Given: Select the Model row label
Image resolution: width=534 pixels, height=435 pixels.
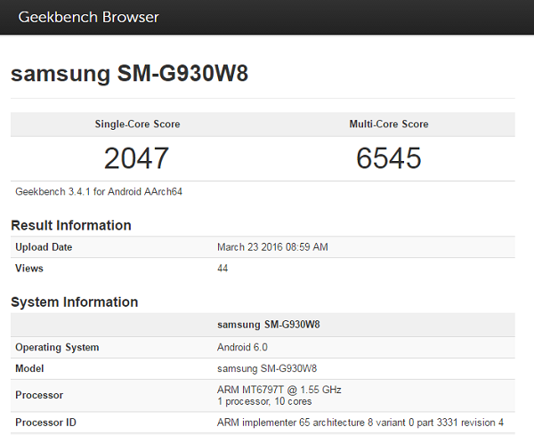Looking at the screenshot, I should pyautogui.click(x=30, y=368).
